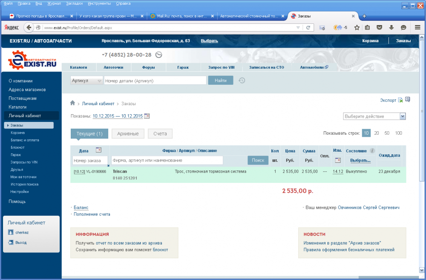
Task: Click the Найти search button
Action: point(221,81)
